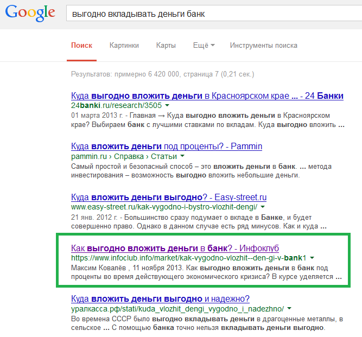Click the www.easy-street.ru URL text
This screenshot has width=362, height=337.
[164, 207]
